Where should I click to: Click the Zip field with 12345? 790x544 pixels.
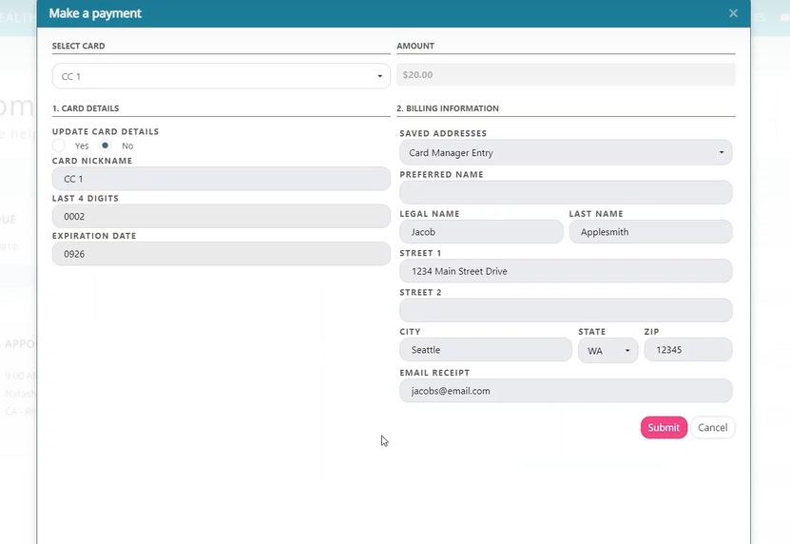point(687,350)
